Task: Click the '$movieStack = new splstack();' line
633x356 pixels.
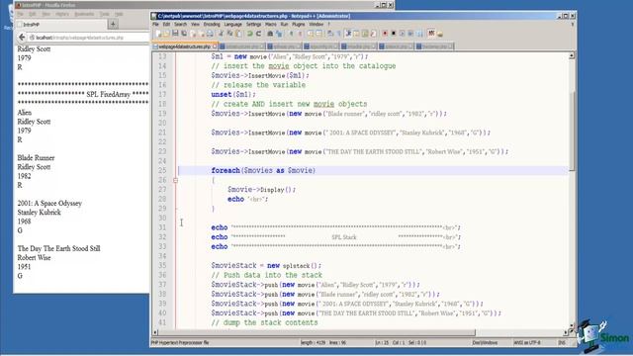Action: 266,265
